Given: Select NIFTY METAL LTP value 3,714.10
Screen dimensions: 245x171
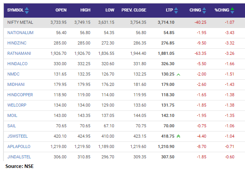Looking at the screenshot, I should tap(166, 22).
